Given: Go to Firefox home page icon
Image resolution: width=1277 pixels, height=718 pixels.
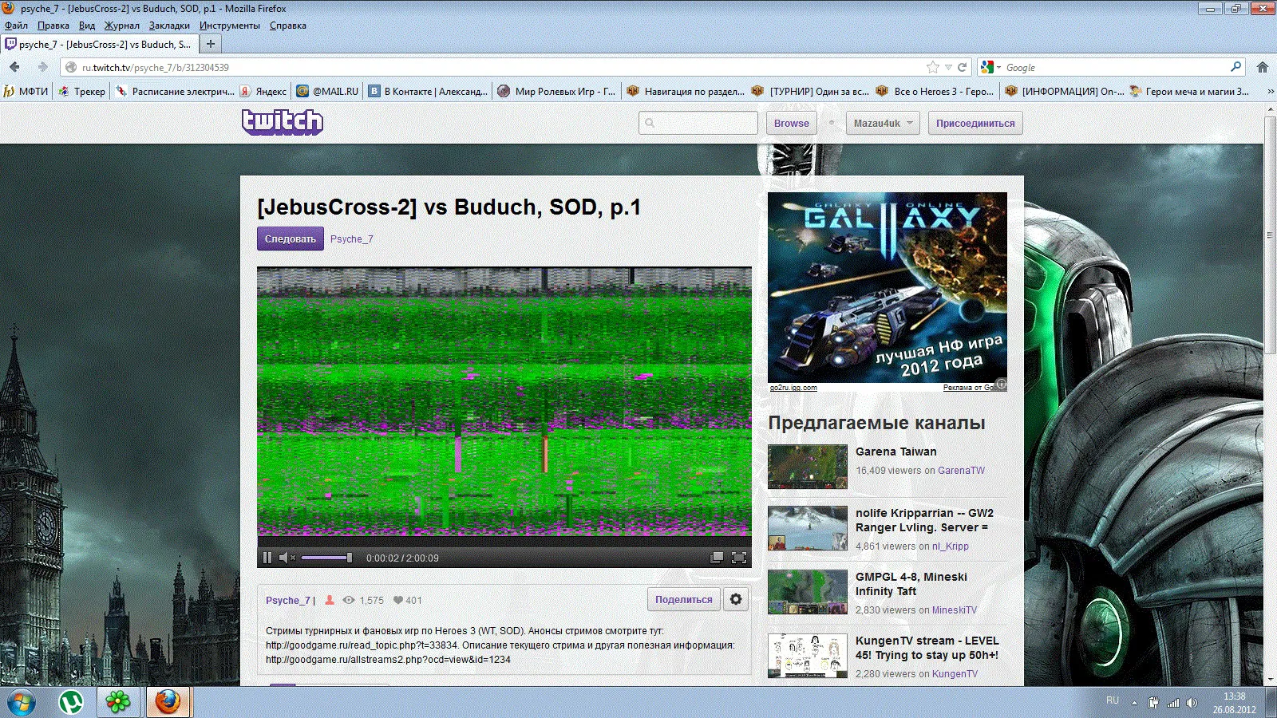Looking at the screenshot, I should 1263,67.
